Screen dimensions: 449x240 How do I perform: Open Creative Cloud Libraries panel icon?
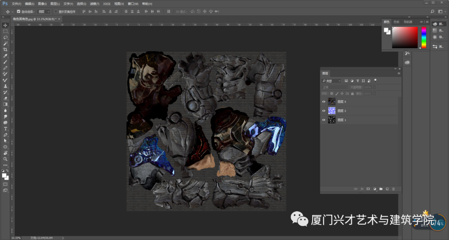pyautogui.click(x=407, y=62)
